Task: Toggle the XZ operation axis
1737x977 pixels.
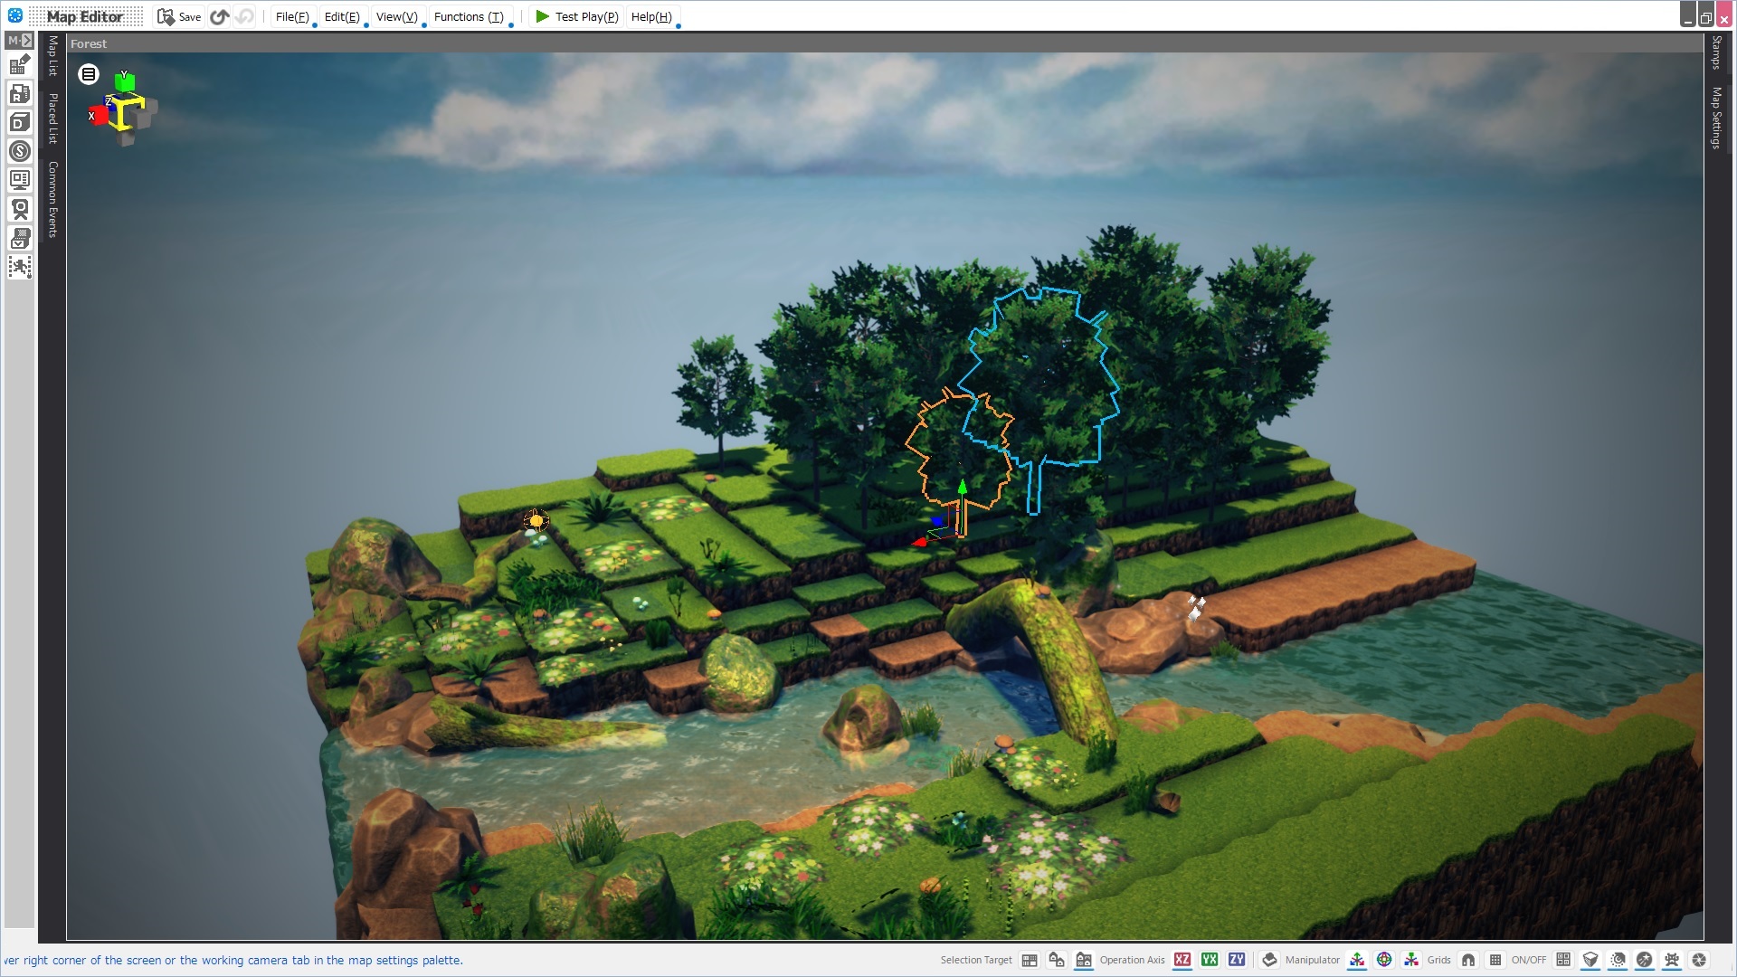Action: (1182, 960)
